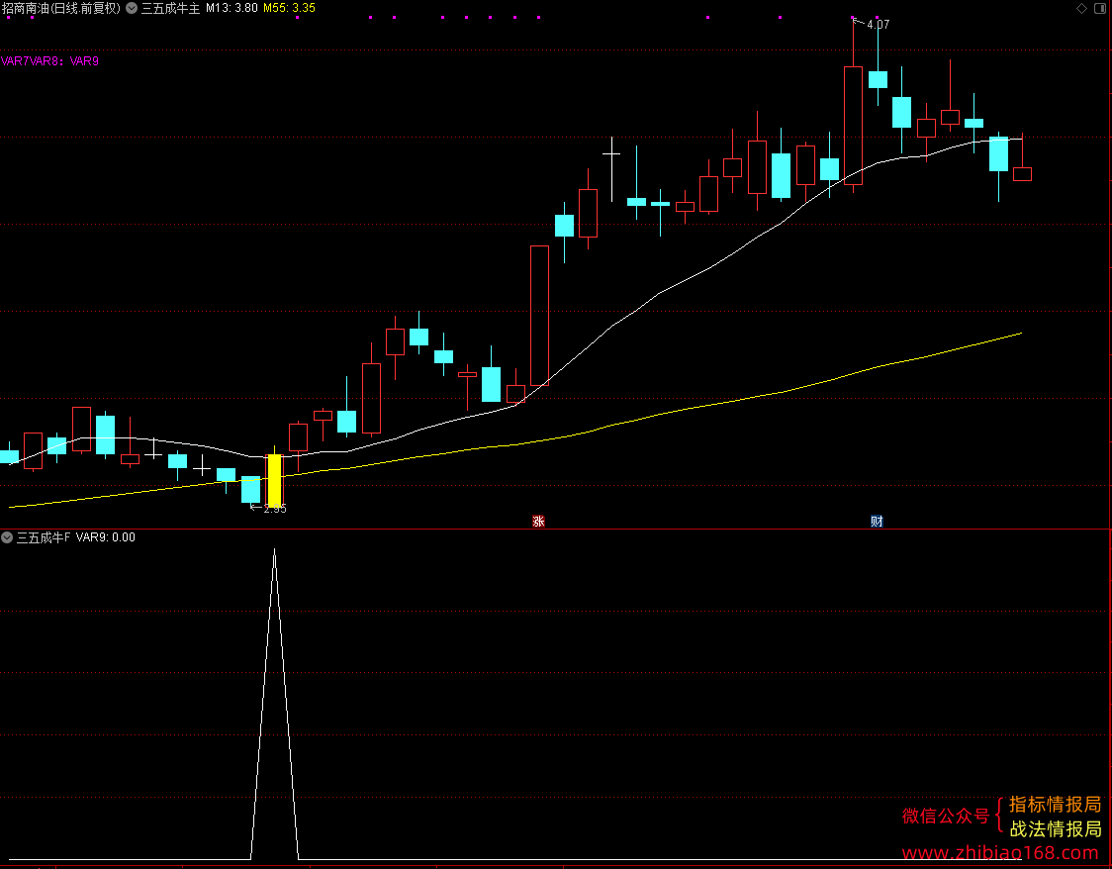Image resolution: width=1112 pixels, height=869 pixels.
Task: Click the magenta VAR7VAR8: VAR9 text
Action: click(x=49, y=61)
